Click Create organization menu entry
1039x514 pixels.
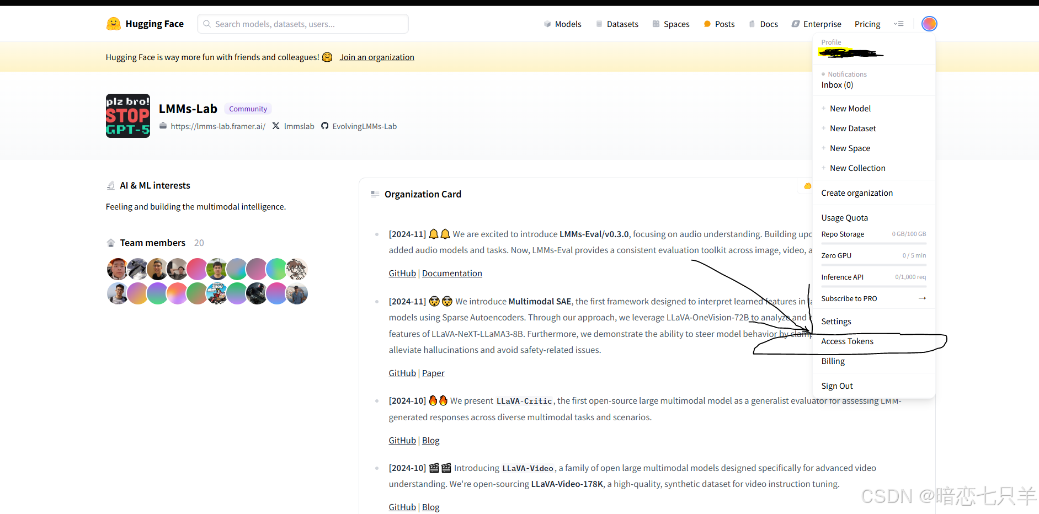pos(857,193)
